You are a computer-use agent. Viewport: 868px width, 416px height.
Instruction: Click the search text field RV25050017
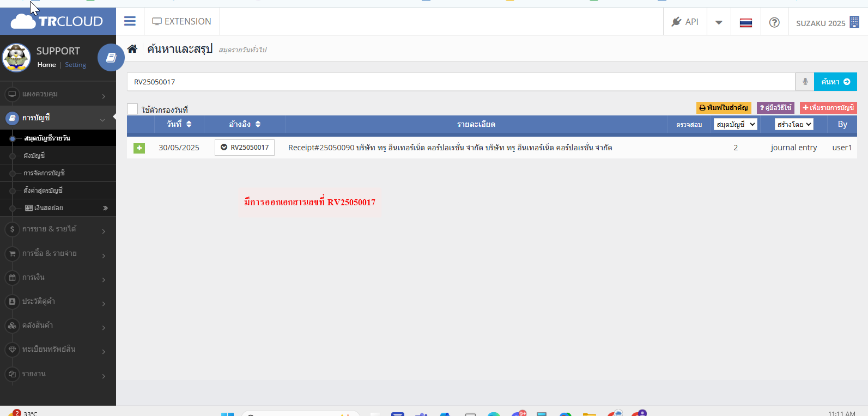click(460, 82)
